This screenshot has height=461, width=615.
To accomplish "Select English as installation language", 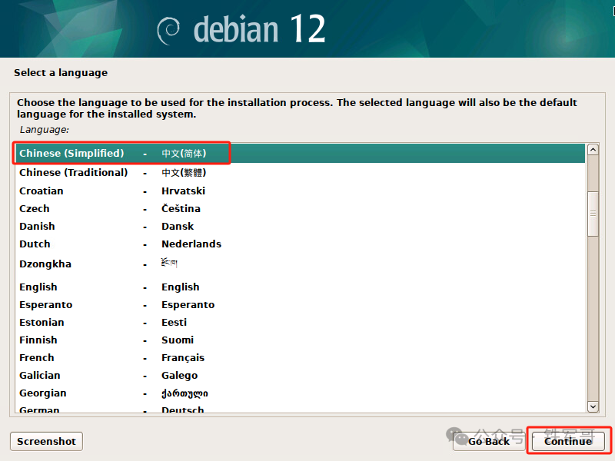I will [301, 287].
